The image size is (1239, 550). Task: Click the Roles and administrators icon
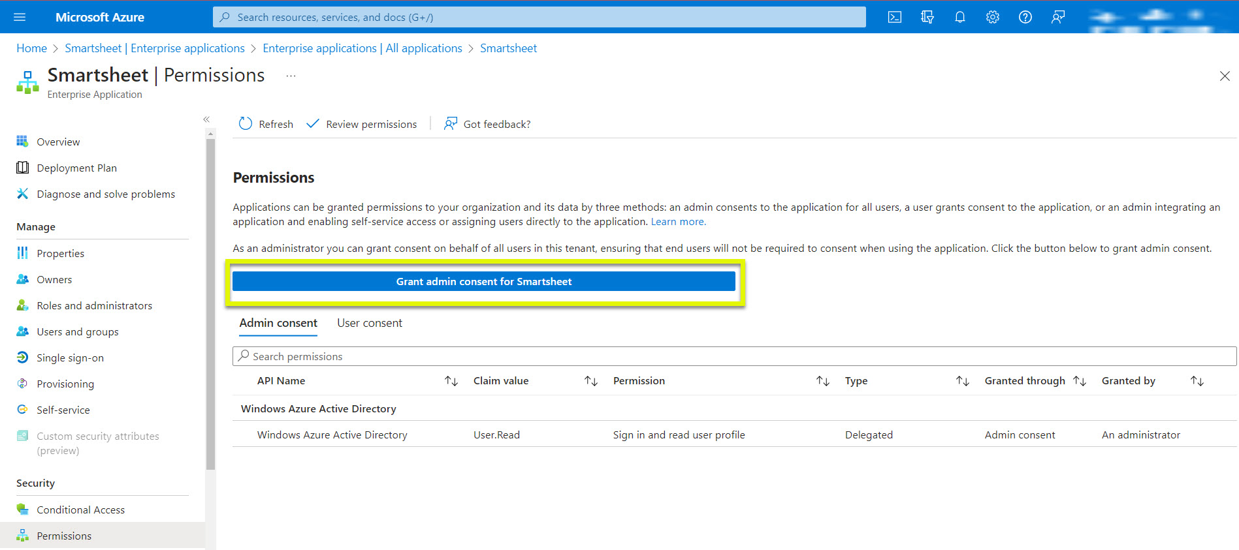pos(22,305)
